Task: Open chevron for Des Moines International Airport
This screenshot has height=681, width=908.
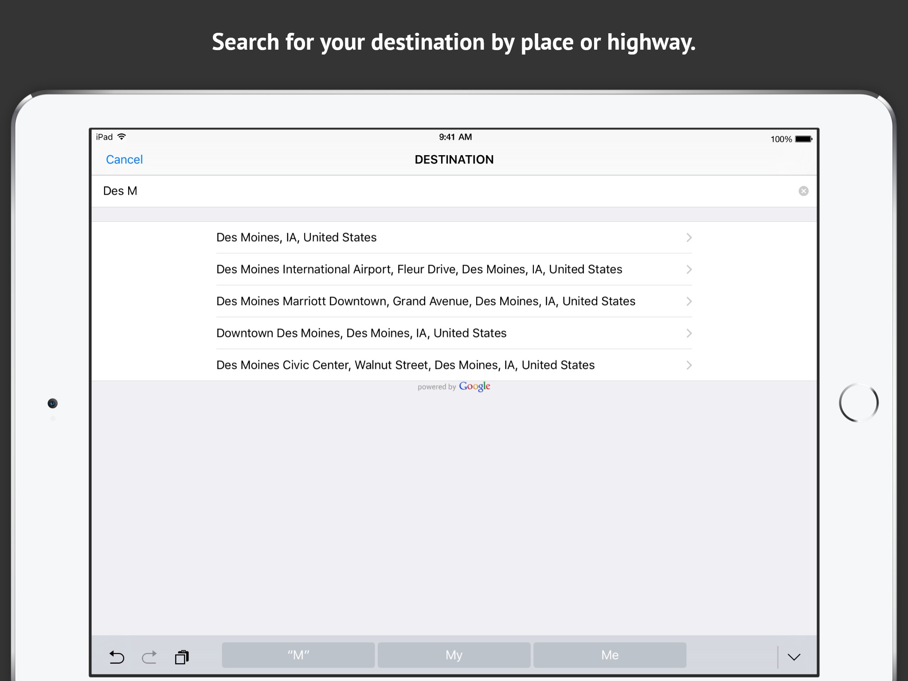Action: pos(689,270)
